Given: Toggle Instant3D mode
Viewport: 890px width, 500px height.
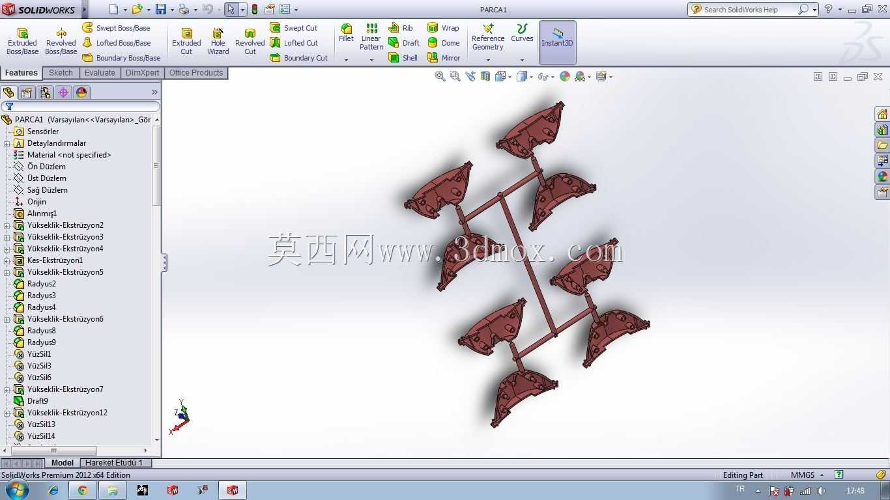Looking at the screenshot, I should 557,42.
